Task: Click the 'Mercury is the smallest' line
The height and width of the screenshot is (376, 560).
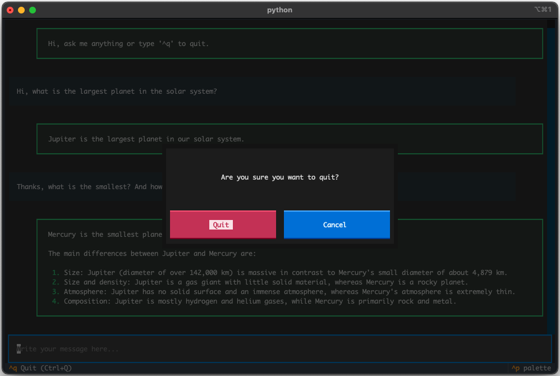Action: pyautogui.click(x=105, y=235)
